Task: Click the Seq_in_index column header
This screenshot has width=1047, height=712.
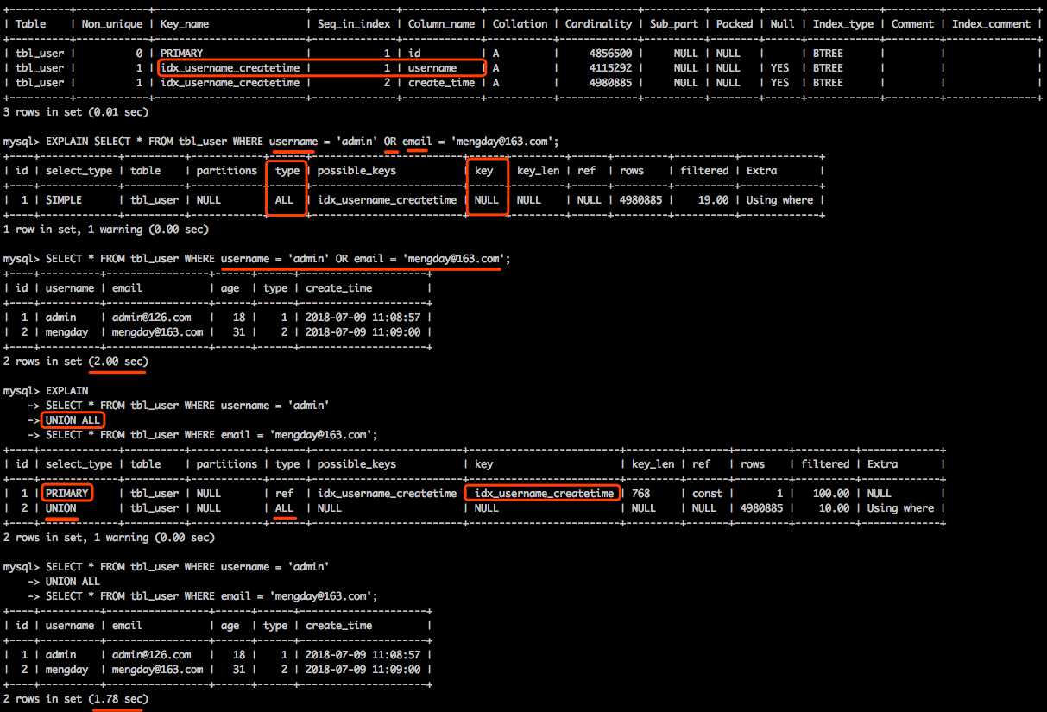Action: [355, 24]
